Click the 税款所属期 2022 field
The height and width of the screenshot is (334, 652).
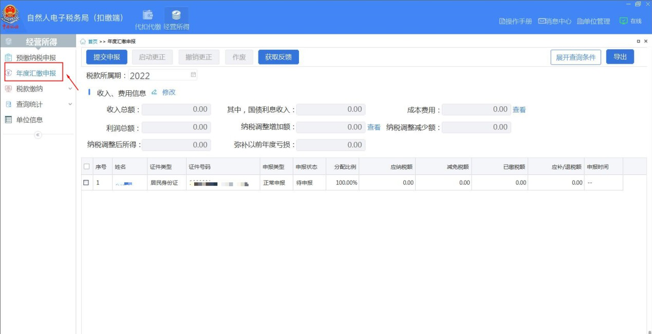(x=162, y=75)
